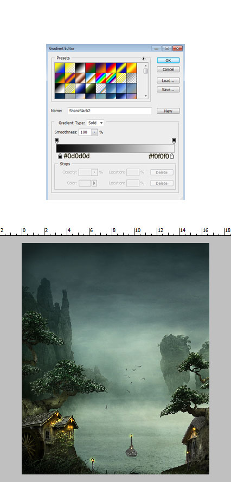The height and width of the screenshot is (482, 231).
Task: Select the #0d0d0d color stop
Action: [x=60, y=156]
